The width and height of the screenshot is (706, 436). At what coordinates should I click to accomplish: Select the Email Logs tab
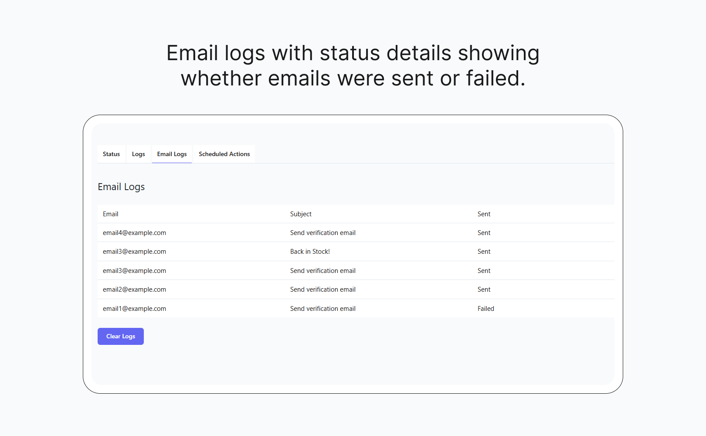[x=172, y=154]
